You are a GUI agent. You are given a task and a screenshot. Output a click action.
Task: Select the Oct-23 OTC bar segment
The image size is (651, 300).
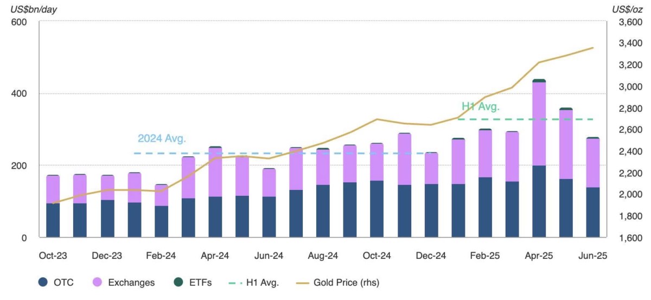click(x=53, y=220)
